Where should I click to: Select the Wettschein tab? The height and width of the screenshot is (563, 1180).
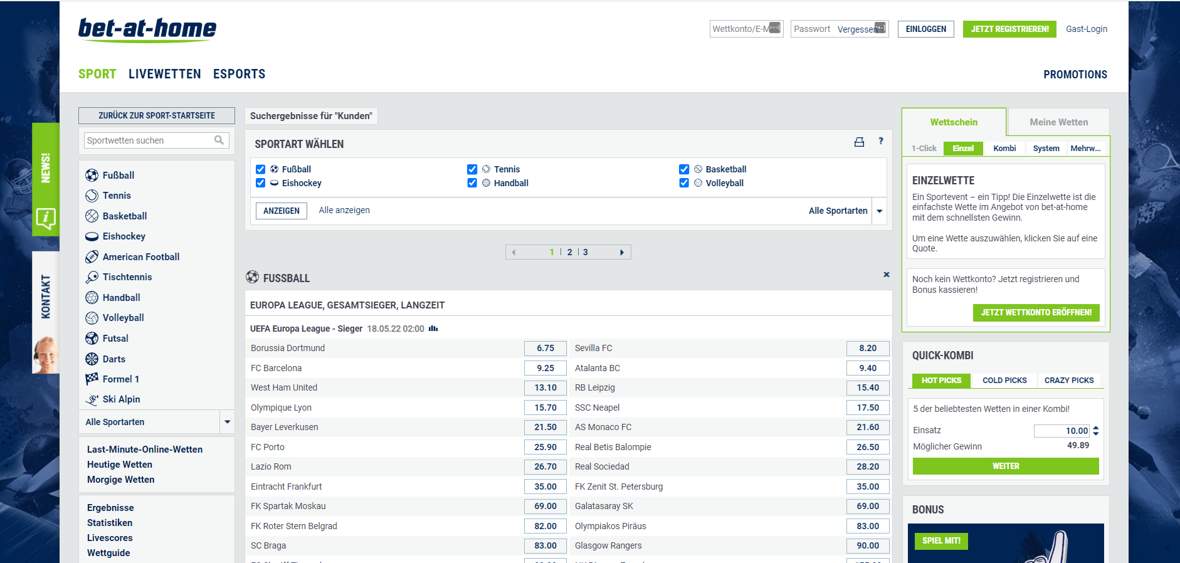click(x=954, y=122)
